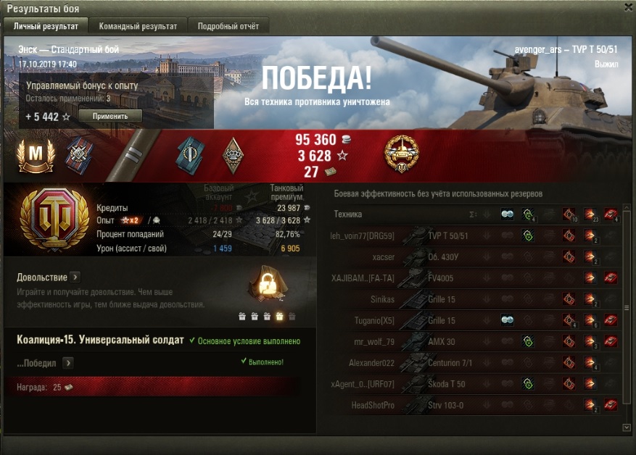Click the scroll down arrow of vehicle list
Image resolution: width=636 pixels, height=455 pixels.
tap(627, 427)
